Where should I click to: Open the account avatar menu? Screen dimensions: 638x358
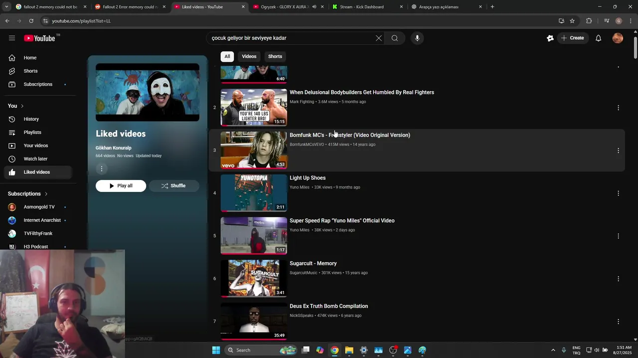click(618, 38)
